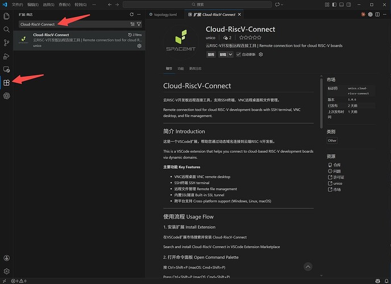The height and width of the screenshot is (284, 391).
Task: Click the Extensions icon in activity bar
Action: click(x=7, y=83)
